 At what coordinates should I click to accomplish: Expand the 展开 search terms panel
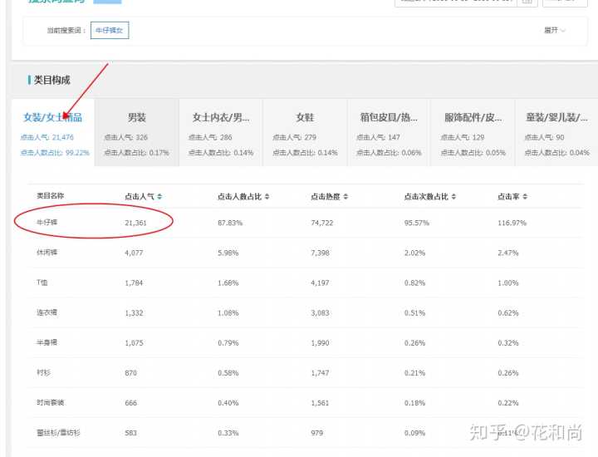coord(555,31)
